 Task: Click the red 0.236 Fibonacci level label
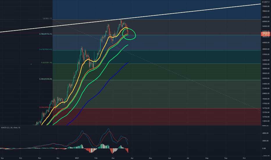(46, 107)
